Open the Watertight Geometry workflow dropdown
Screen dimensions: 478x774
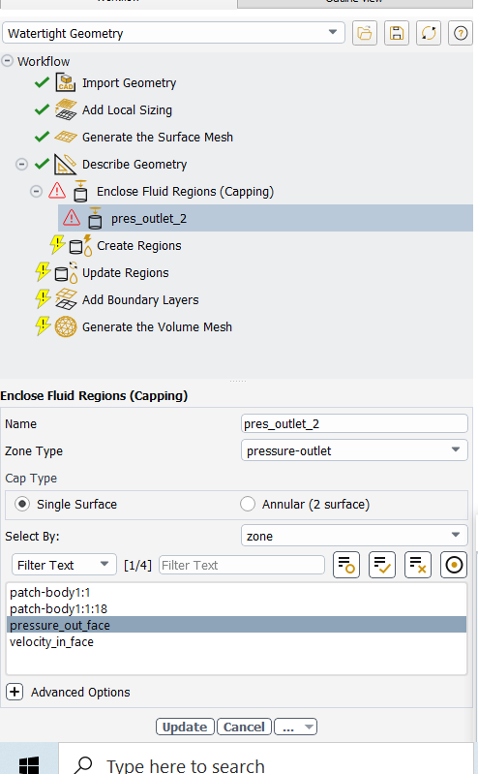(173, 34)
